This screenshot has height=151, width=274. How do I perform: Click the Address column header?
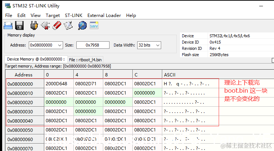(25, 75)
